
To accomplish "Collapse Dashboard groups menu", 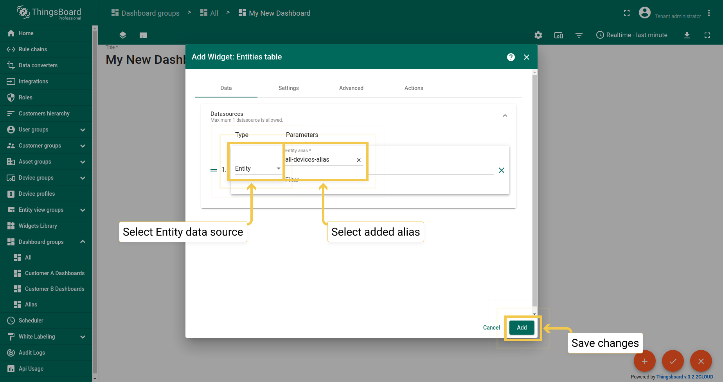I will [46, 242].
